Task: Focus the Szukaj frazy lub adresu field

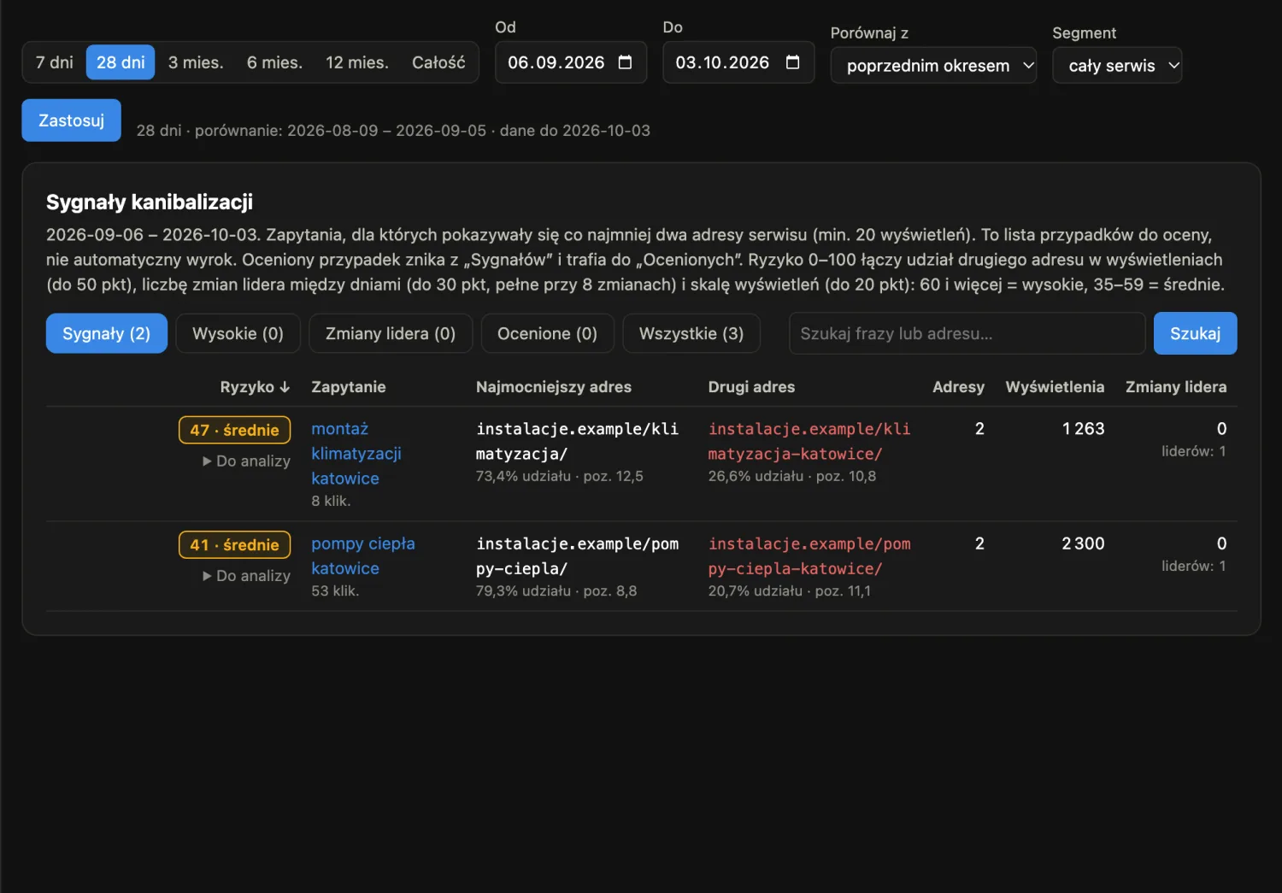Action: pyautogui.click(x=967, y=333)
